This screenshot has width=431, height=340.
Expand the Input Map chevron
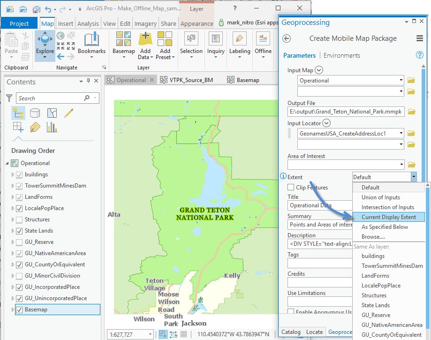click(x=318, y=70)
